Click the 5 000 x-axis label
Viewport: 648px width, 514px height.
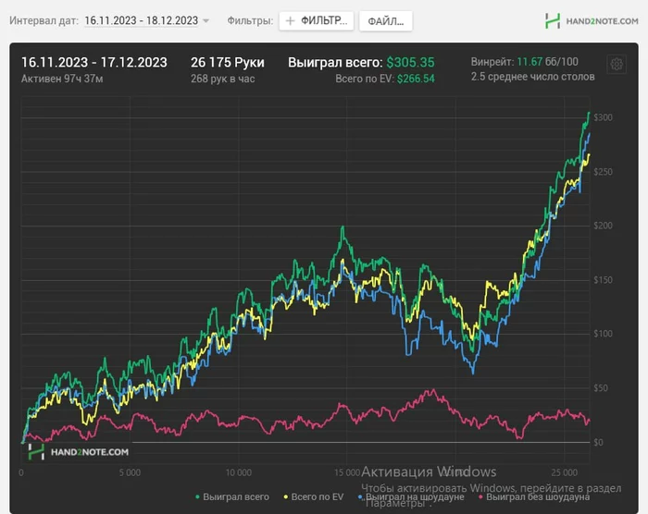[x=130, y=472]
